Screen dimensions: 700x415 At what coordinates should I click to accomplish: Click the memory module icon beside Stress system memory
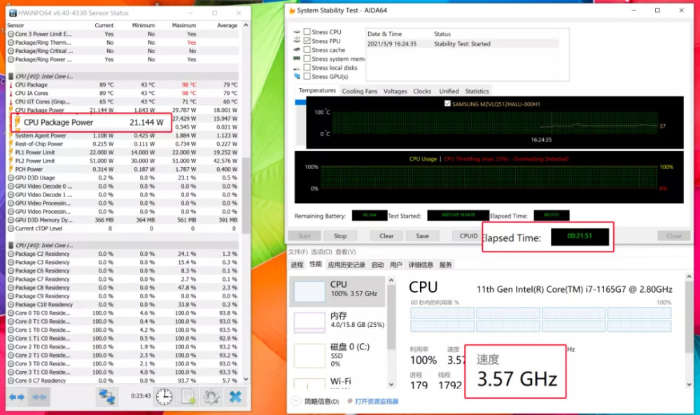297,59
